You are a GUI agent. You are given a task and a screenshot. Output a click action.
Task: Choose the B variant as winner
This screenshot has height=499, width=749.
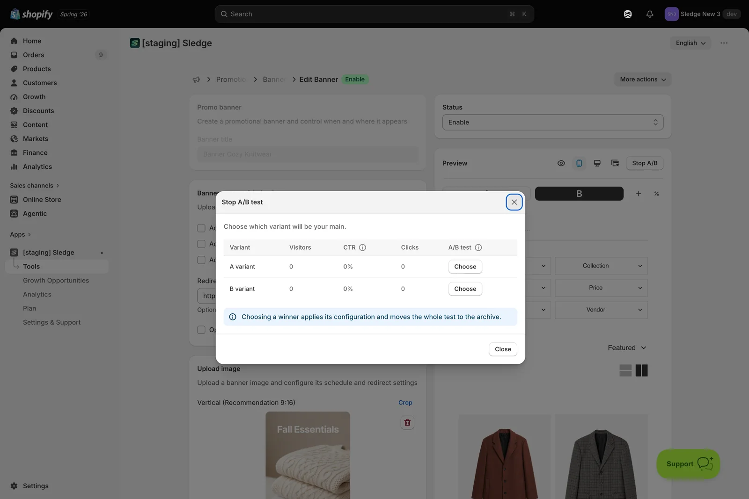coord(465,289)
